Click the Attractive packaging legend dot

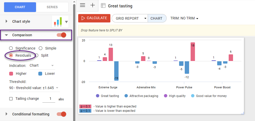click(126, 96)
